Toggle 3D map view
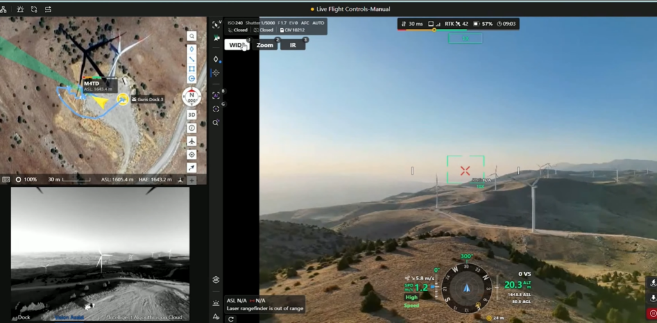 192,115
